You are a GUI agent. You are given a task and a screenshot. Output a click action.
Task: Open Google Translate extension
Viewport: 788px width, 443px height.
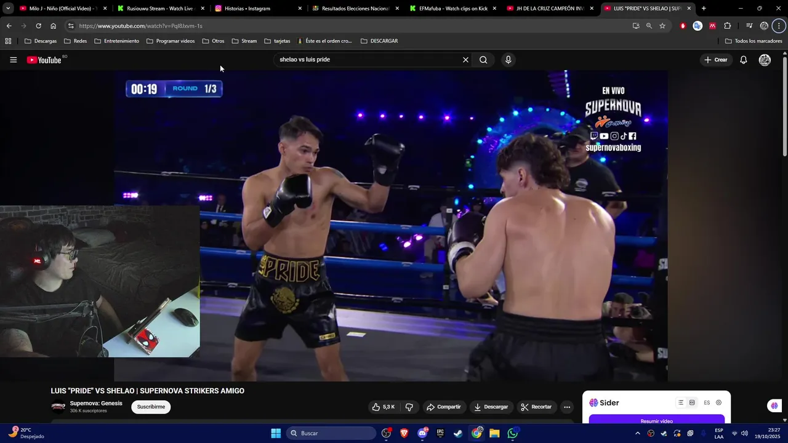(x=698, y=26)
